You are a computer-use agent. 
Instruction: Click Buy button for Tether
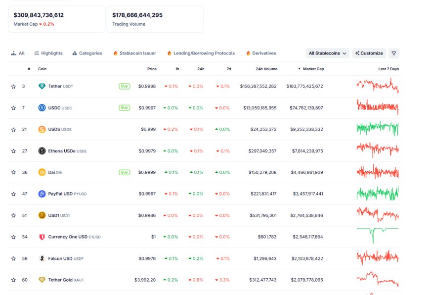tap(125, 86)
